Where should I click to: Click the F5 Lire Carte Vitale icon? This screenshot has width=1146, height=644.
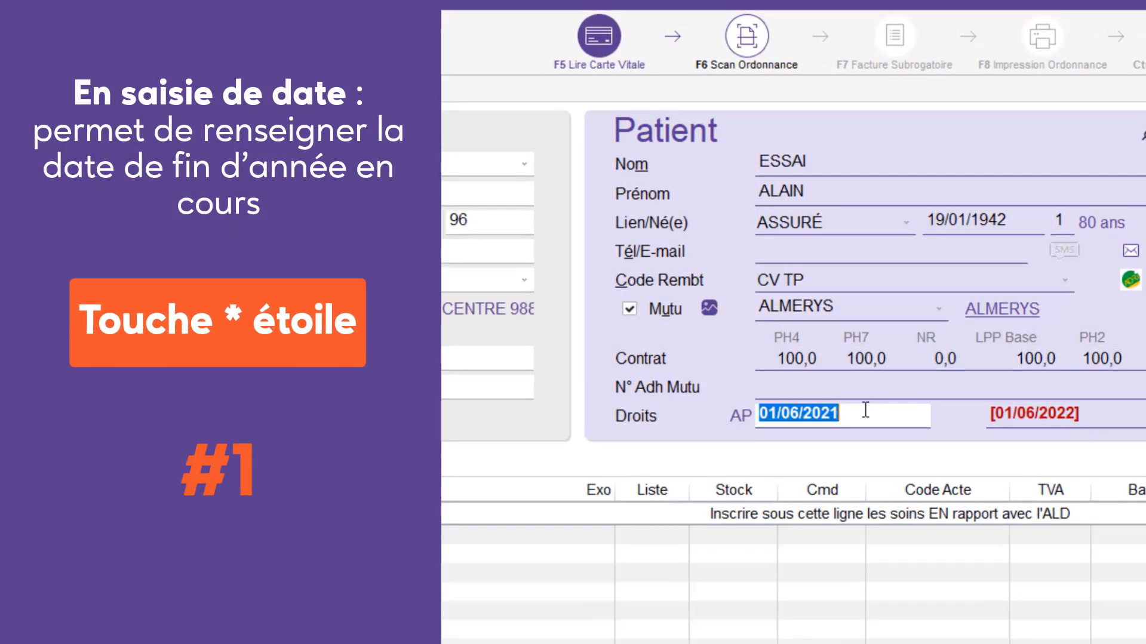(x=598, y=36)
